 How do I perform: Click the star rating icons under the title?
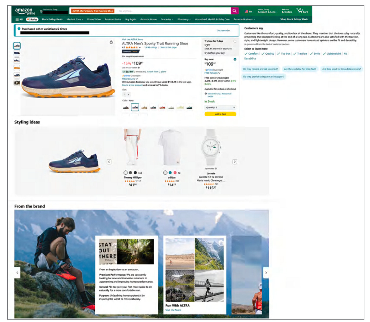132,47
